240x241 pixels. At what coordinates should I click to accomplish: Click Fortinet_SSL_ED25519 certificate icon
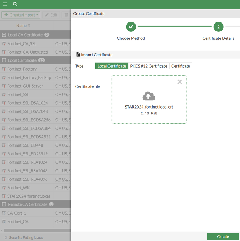[4, 154]
